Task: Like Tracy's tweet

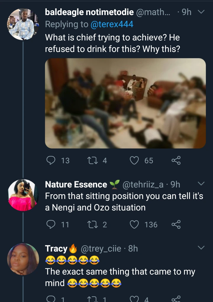Action: pos(135,299)
